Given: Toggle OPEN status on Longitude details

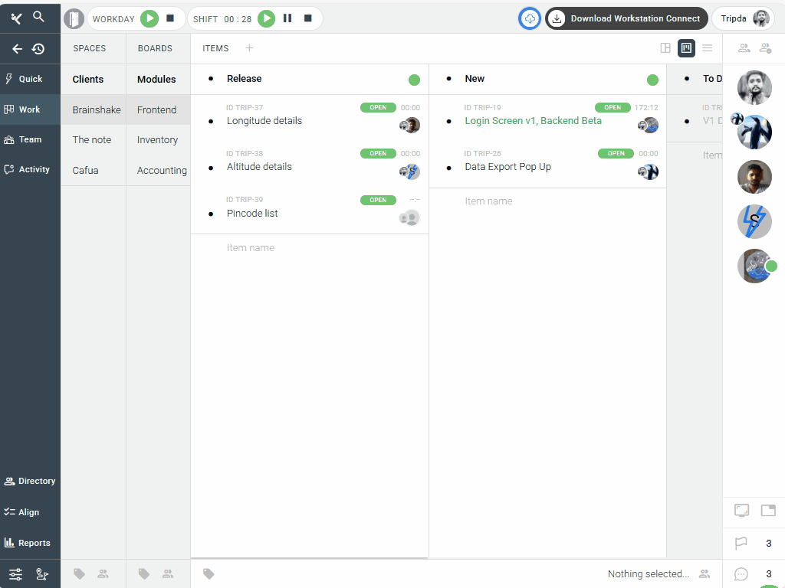Looking at the screenshot, I should coord(378,108).
